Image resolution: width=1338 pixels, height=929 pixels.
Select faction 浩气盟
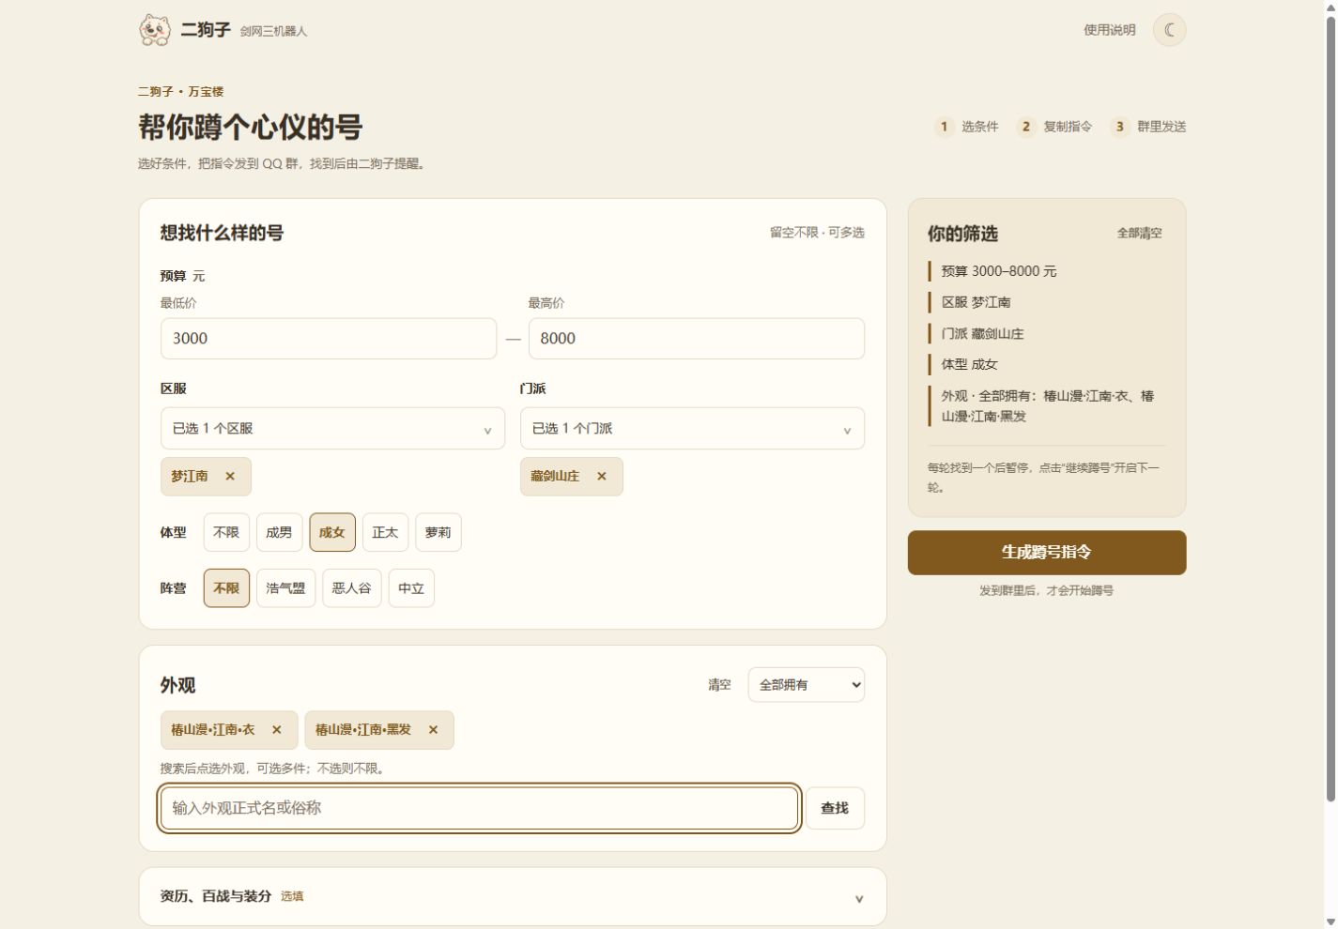click(285, 588)
